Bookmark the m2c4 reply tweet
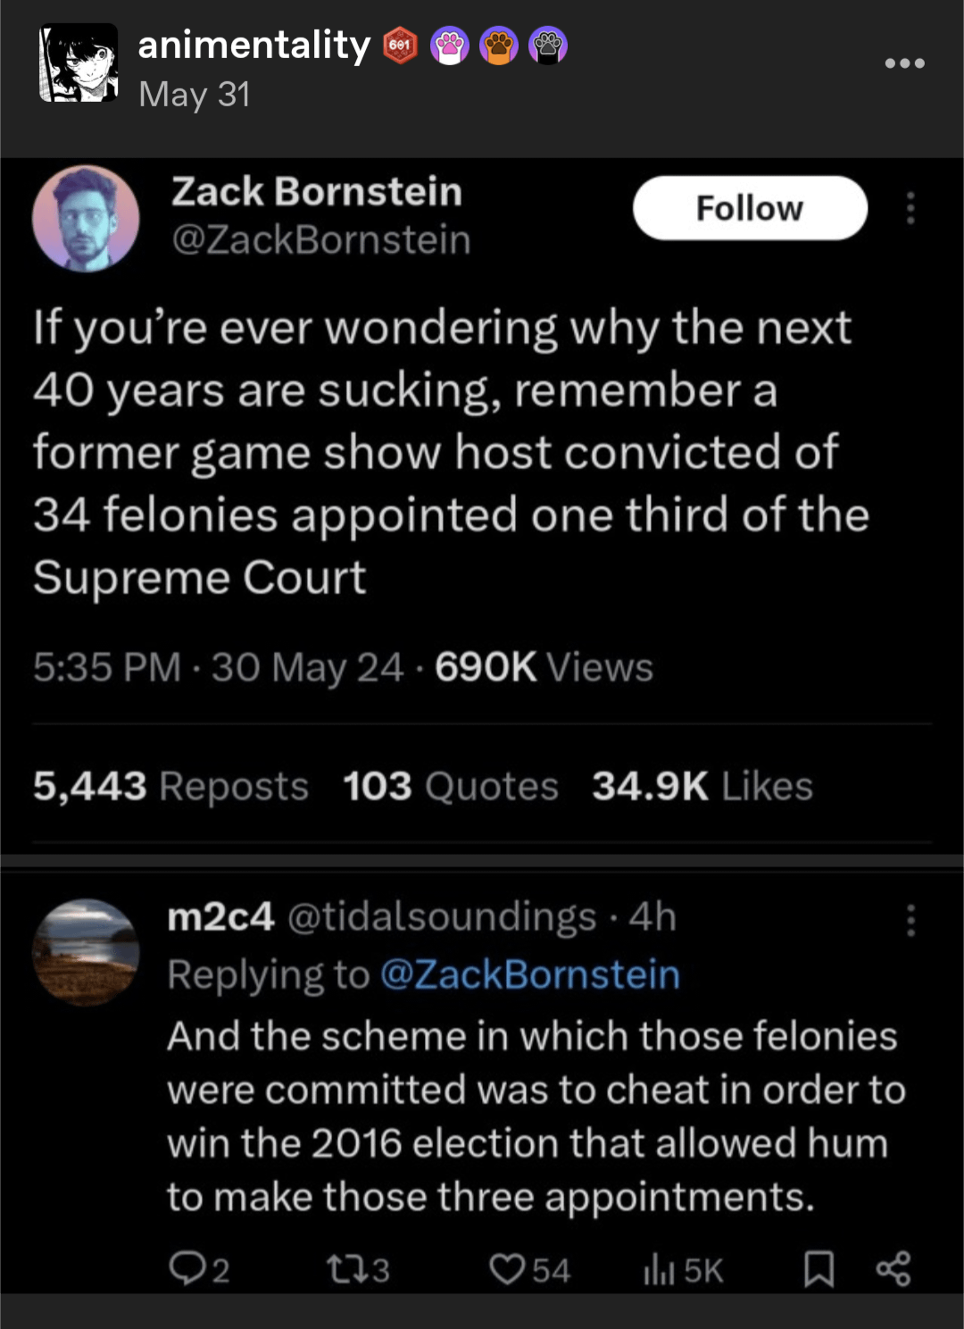The image size is (964, 1329). (x=819, y=1268)
